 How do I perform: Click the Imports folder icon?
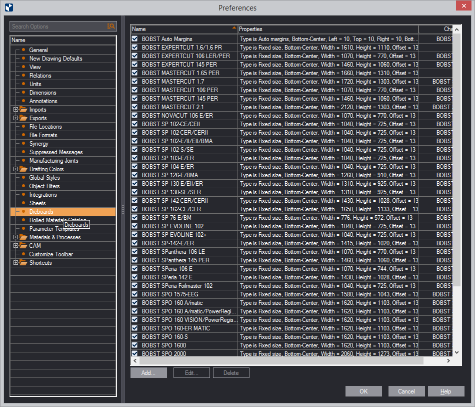point(23,110)
